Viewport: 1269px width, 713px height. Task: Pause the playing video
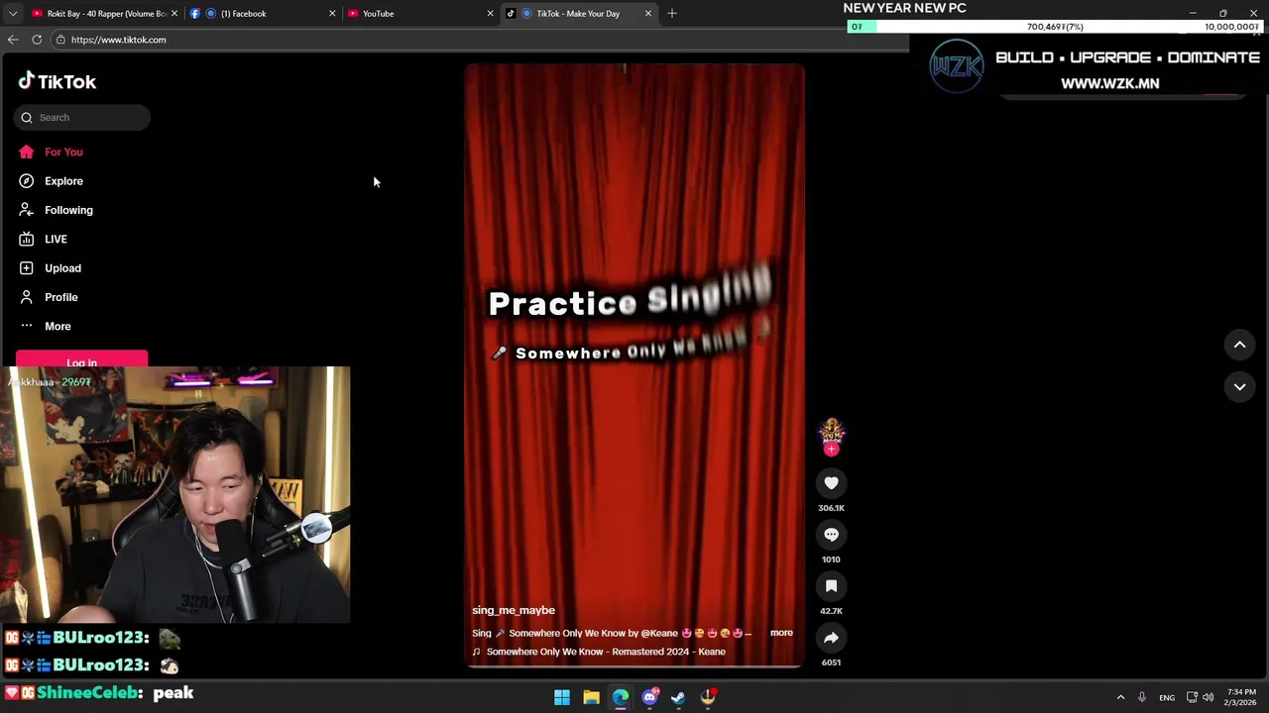tap(634, 366)
